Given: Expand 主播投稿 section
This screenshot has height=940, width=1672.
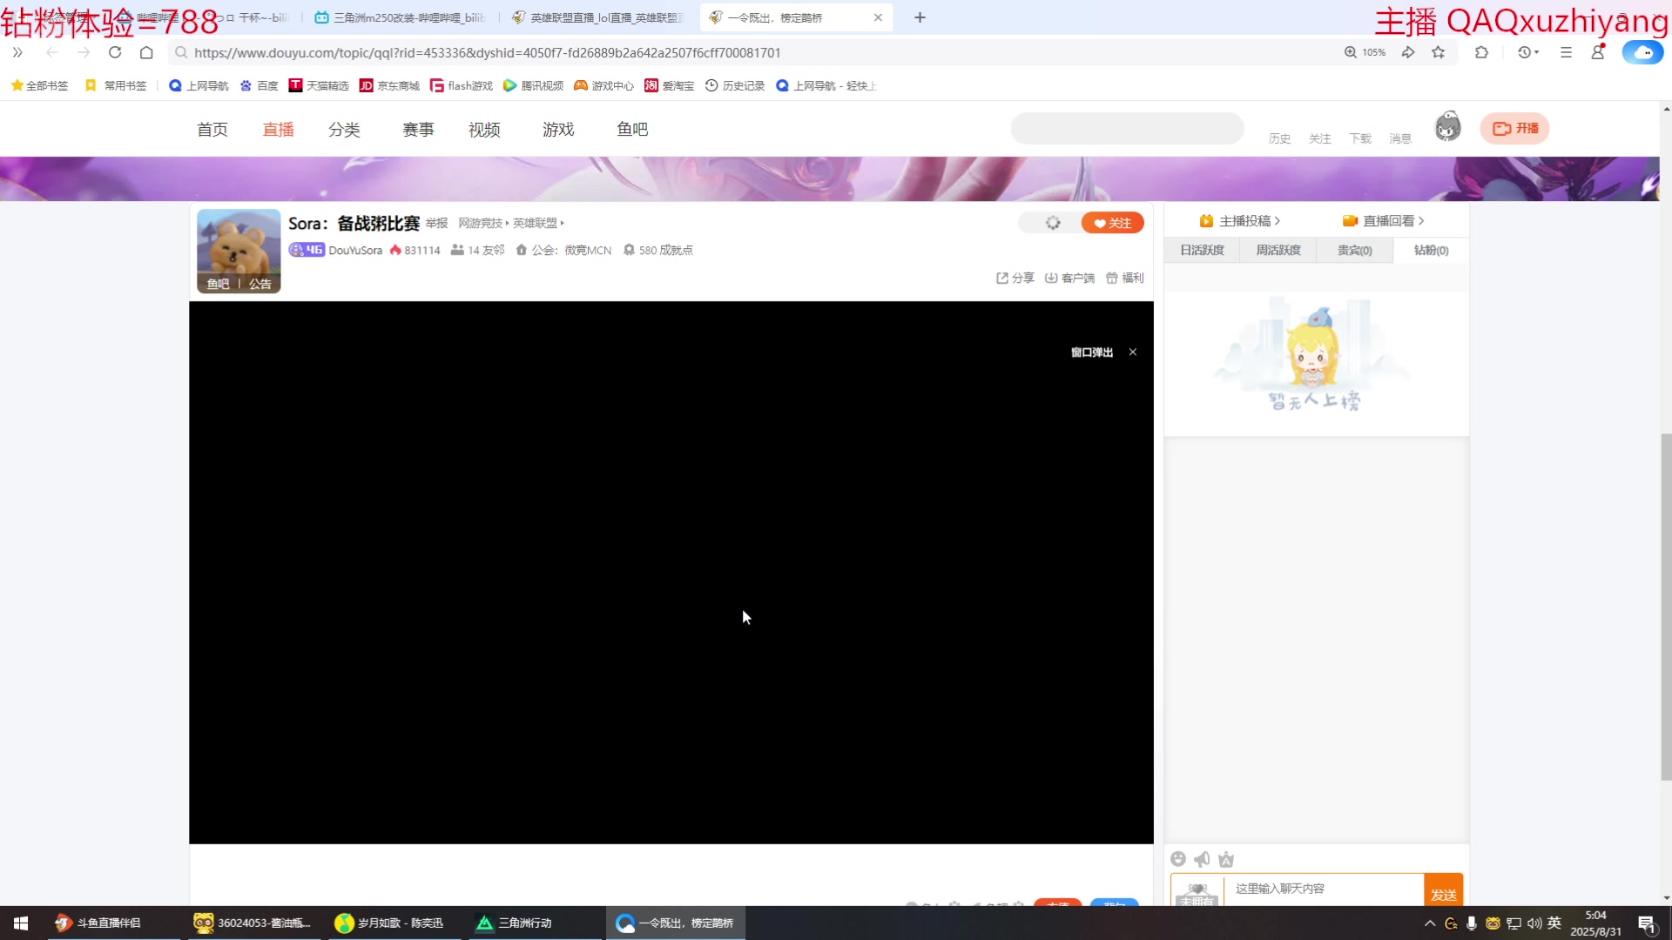Looking at the screenshot, I should tap(1239, 221).
